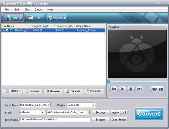Click the Output Name column header

click(x=90, y=26)
